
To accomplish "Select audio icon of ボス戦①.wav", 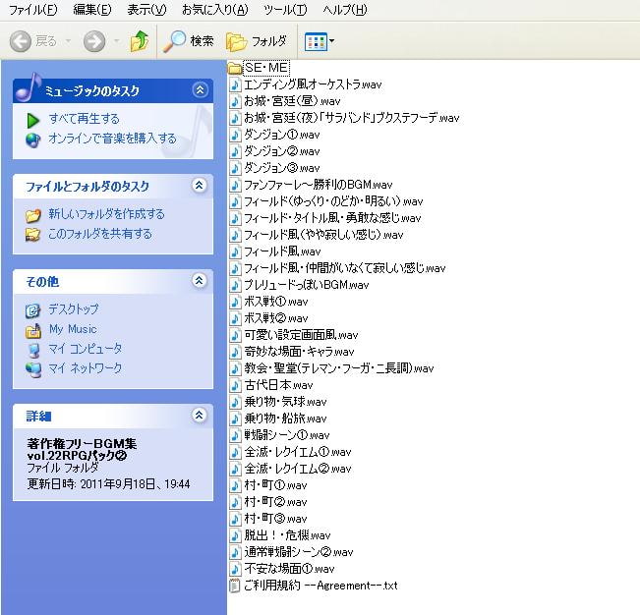I will tap(235, 303).
